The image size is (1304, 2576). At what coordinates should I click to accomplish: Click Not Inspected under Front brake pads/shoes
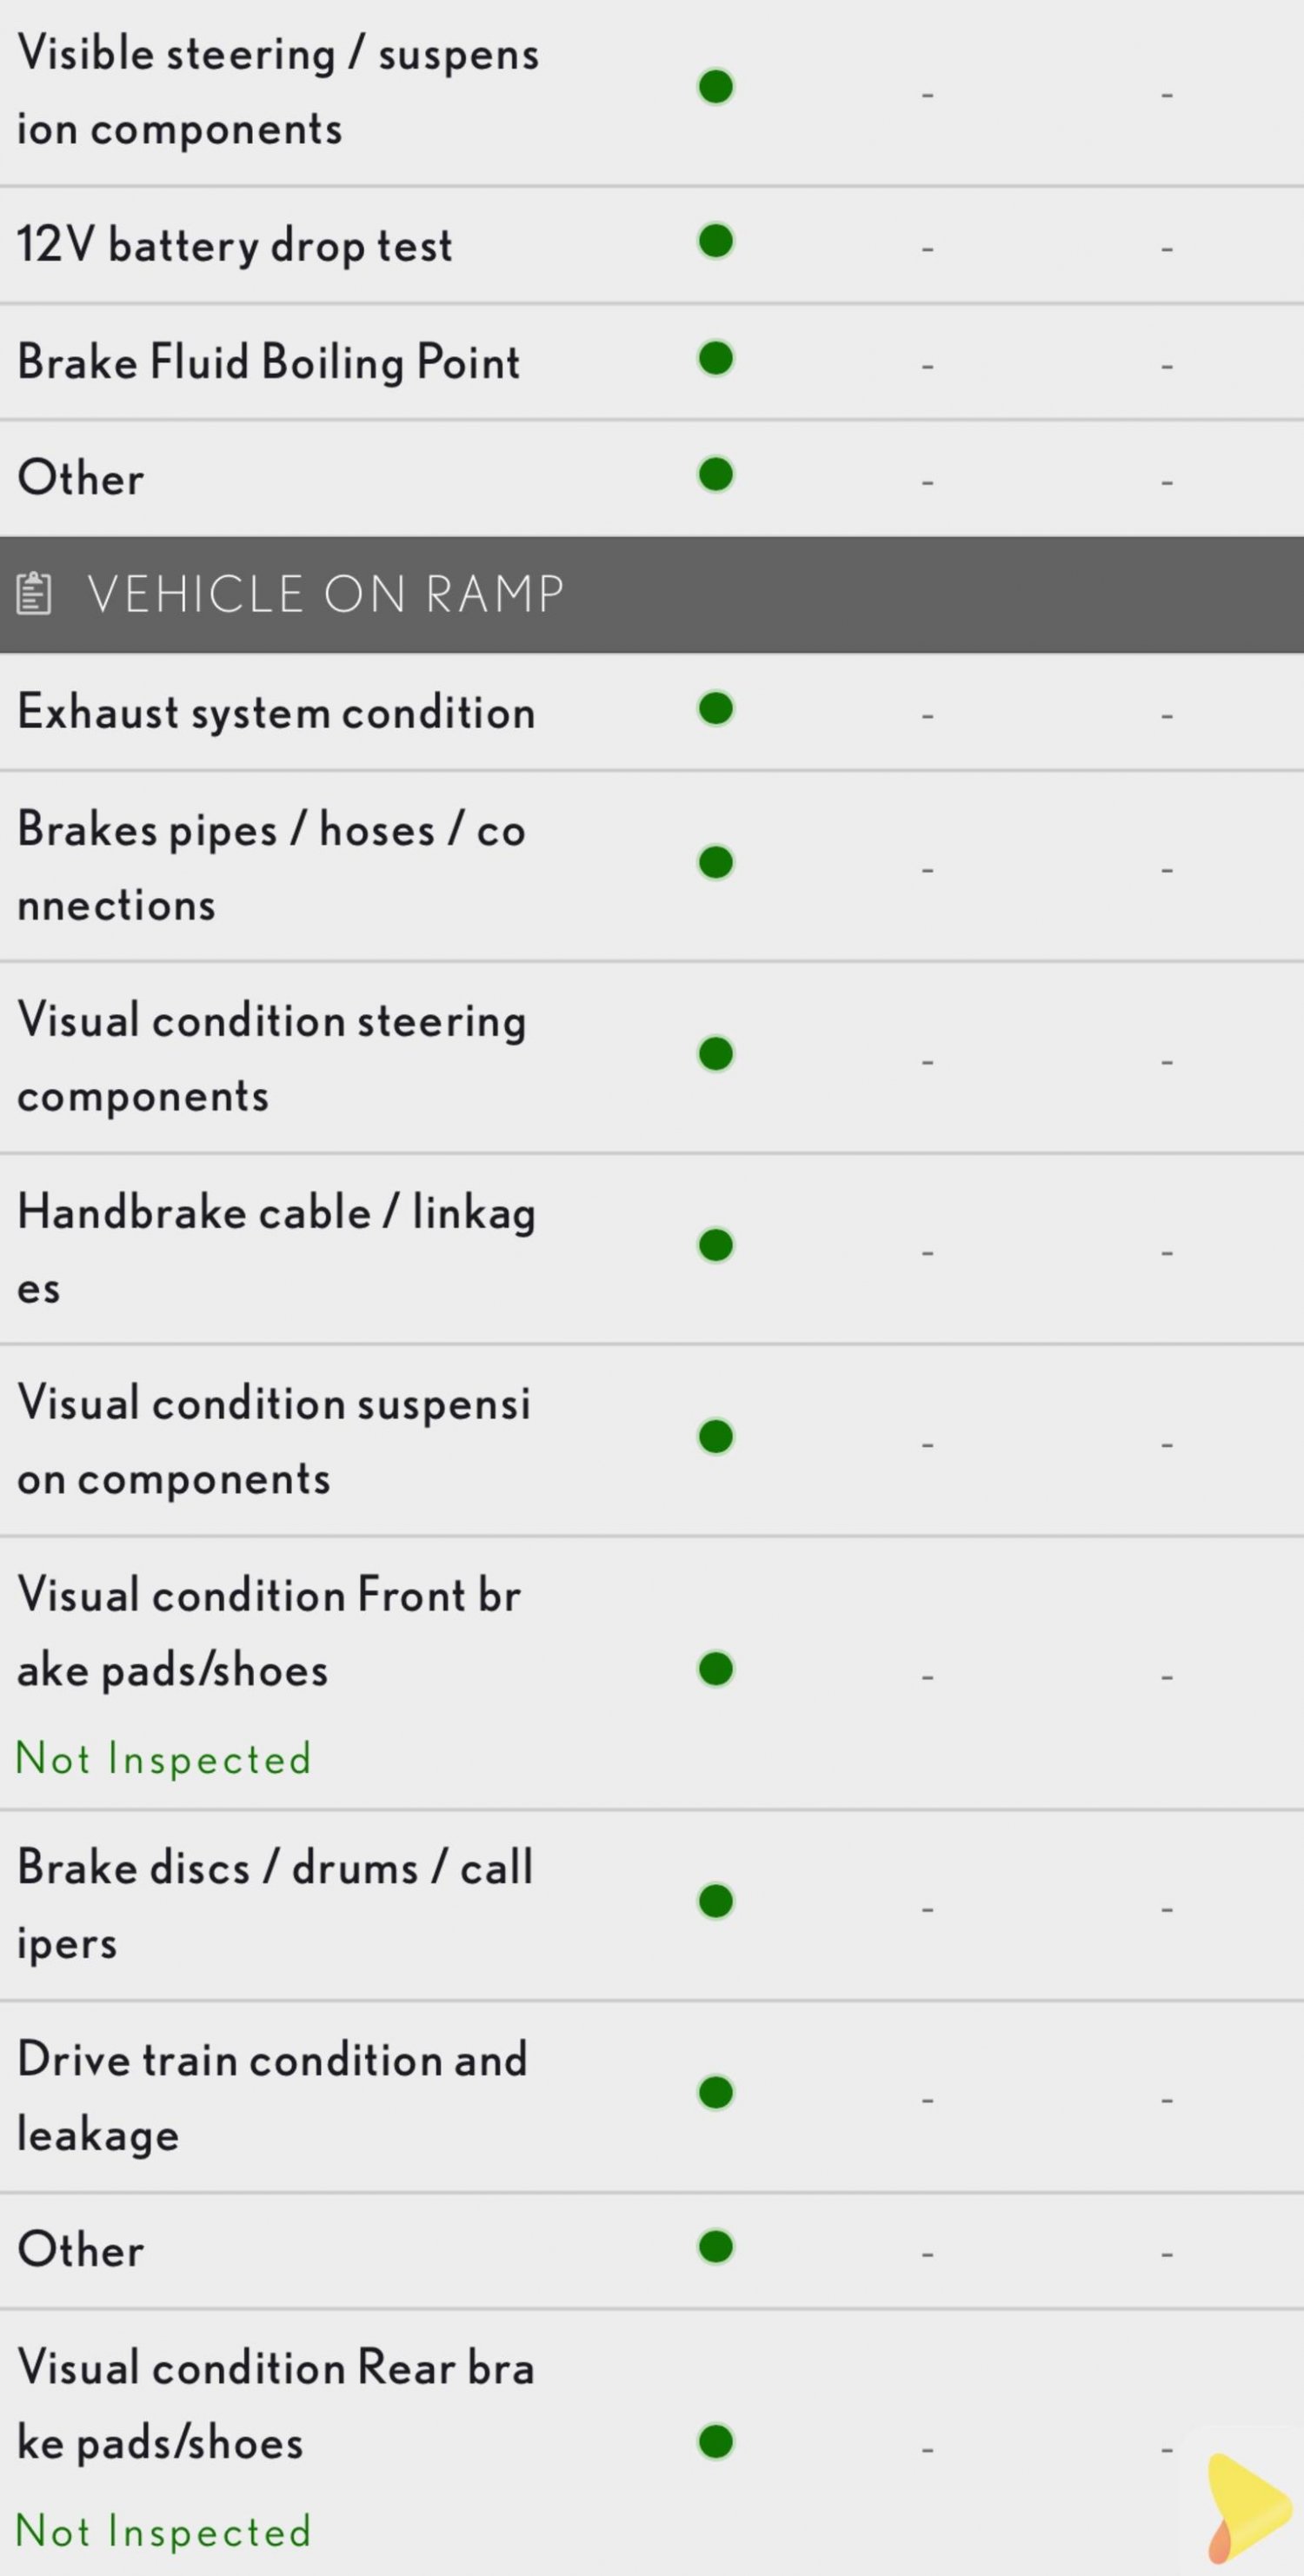click(164, 1759)
